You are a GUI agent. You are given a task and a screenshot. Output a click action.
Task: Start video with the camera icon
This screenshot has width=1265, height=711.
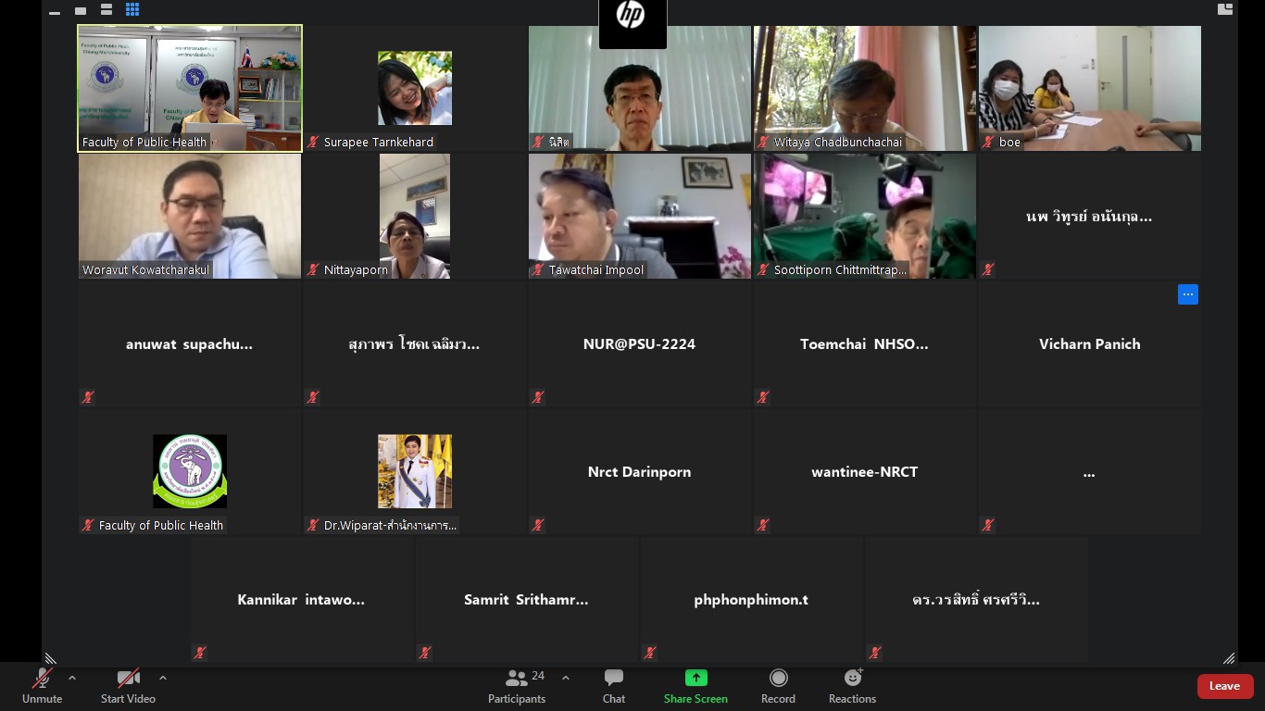[128, 686]
